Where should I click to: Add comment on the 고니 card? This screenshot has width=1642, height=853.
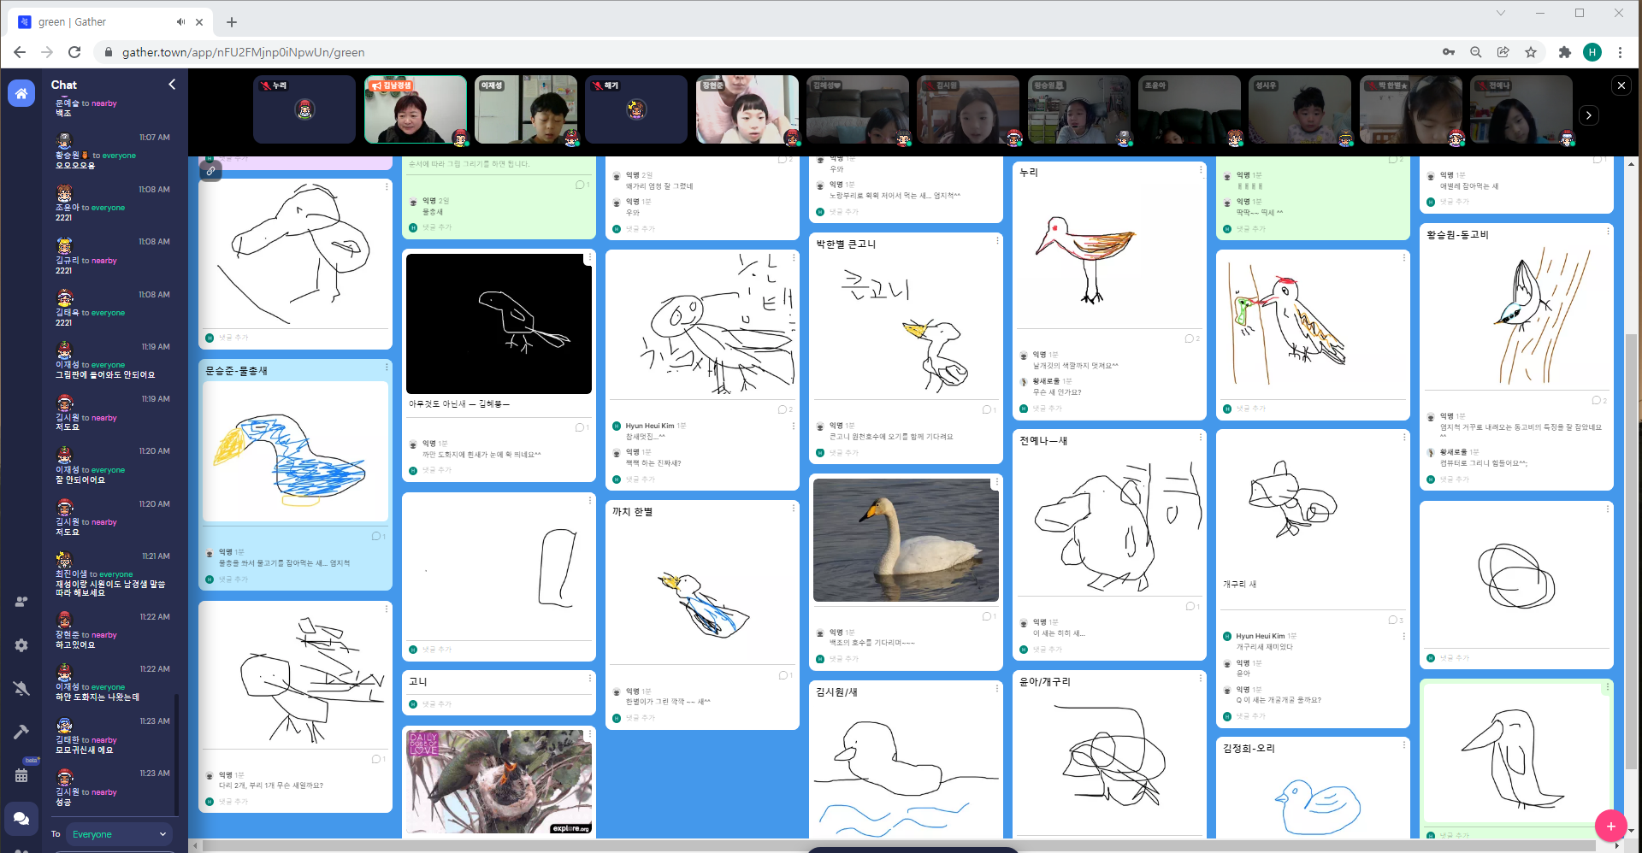[x=436, y=704]
